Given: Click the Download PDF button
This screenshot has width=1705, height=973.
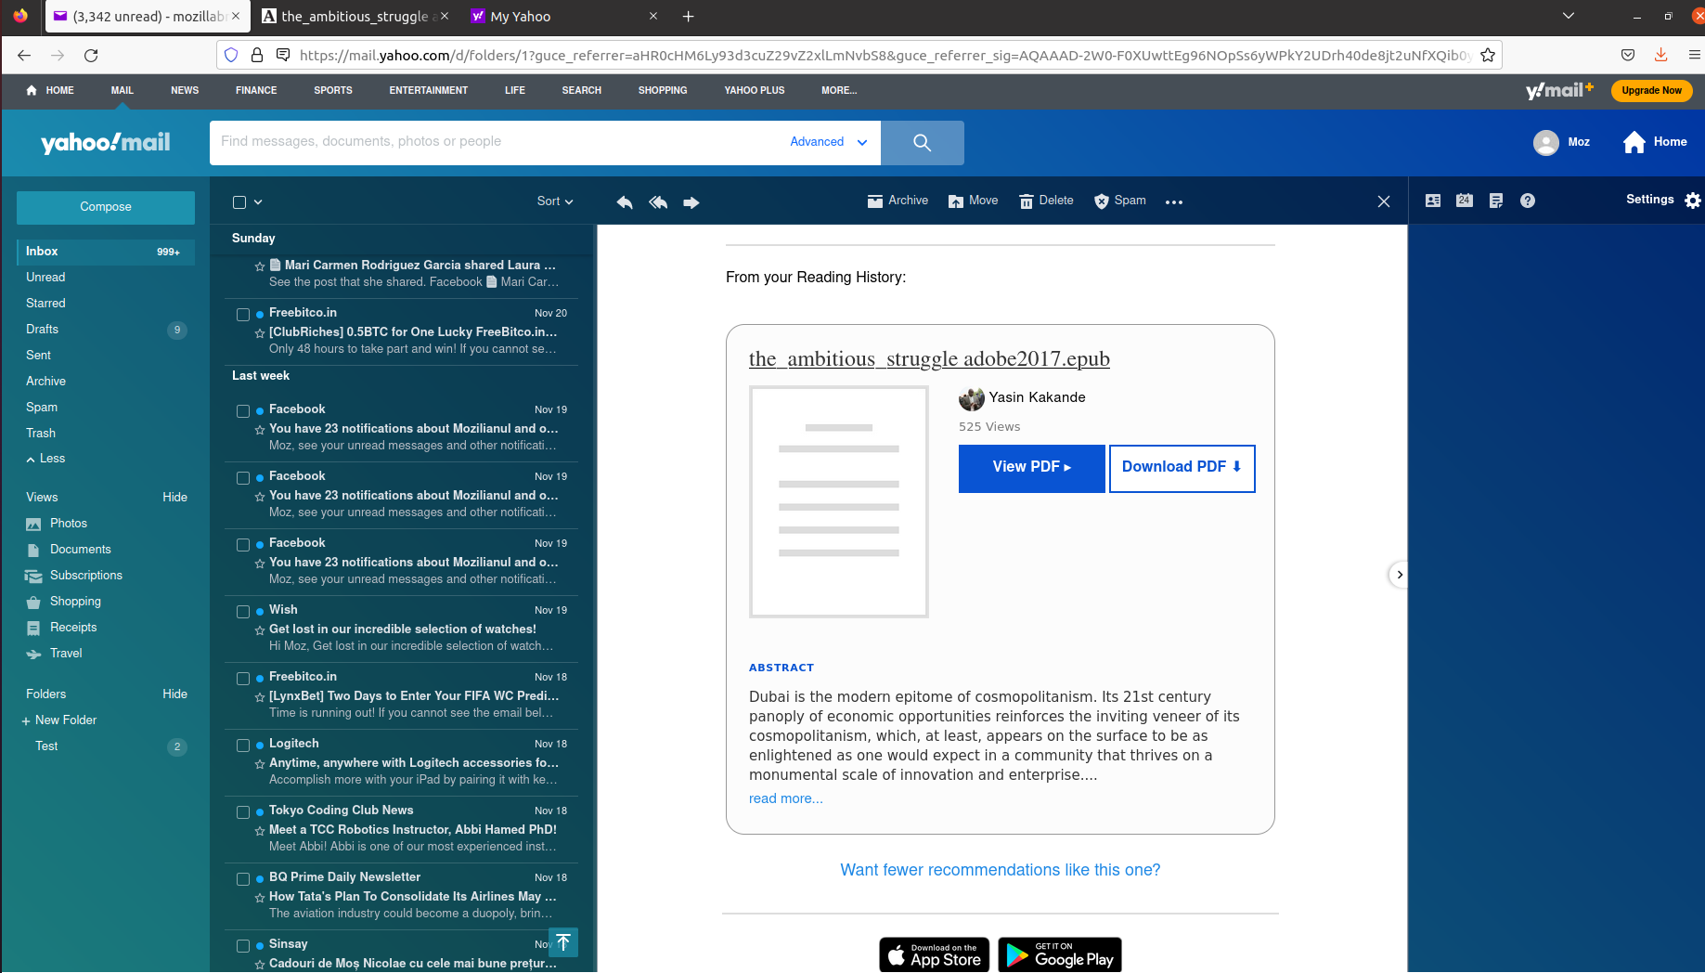Looking at the screenshot, I should pyautogui.click(x=1181, y=468).
